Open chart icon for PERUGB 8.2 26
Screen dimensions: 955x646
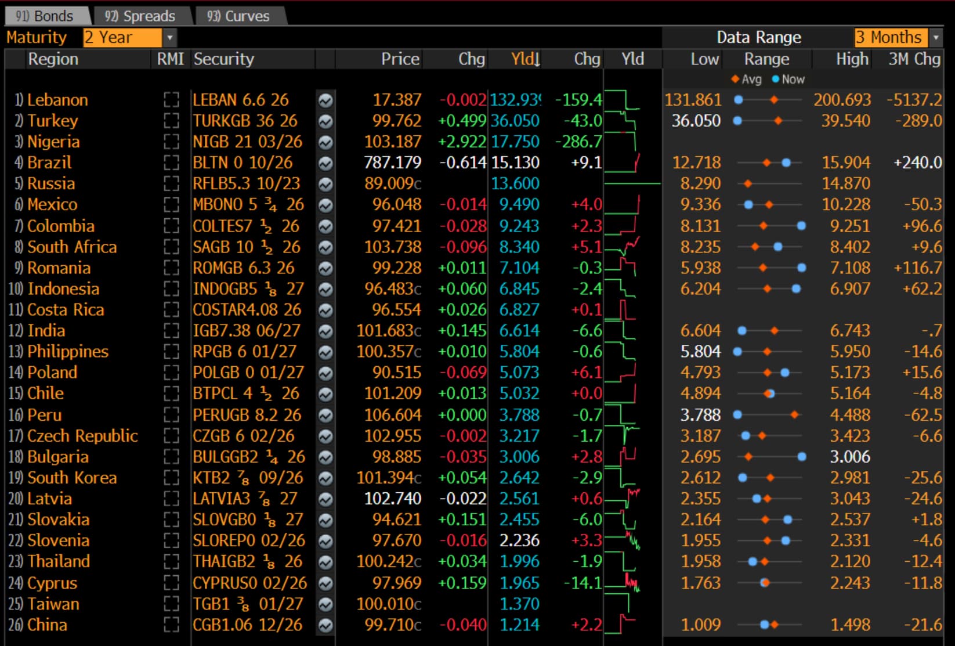[x=325, y=415]
